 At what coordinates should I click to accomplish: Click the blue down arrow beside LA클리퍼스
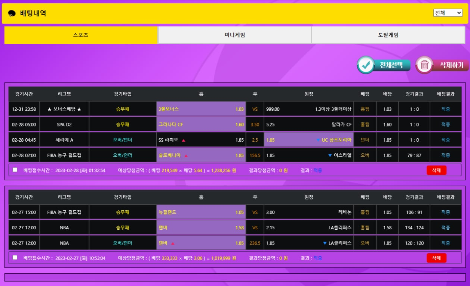[x=325, y=243]
